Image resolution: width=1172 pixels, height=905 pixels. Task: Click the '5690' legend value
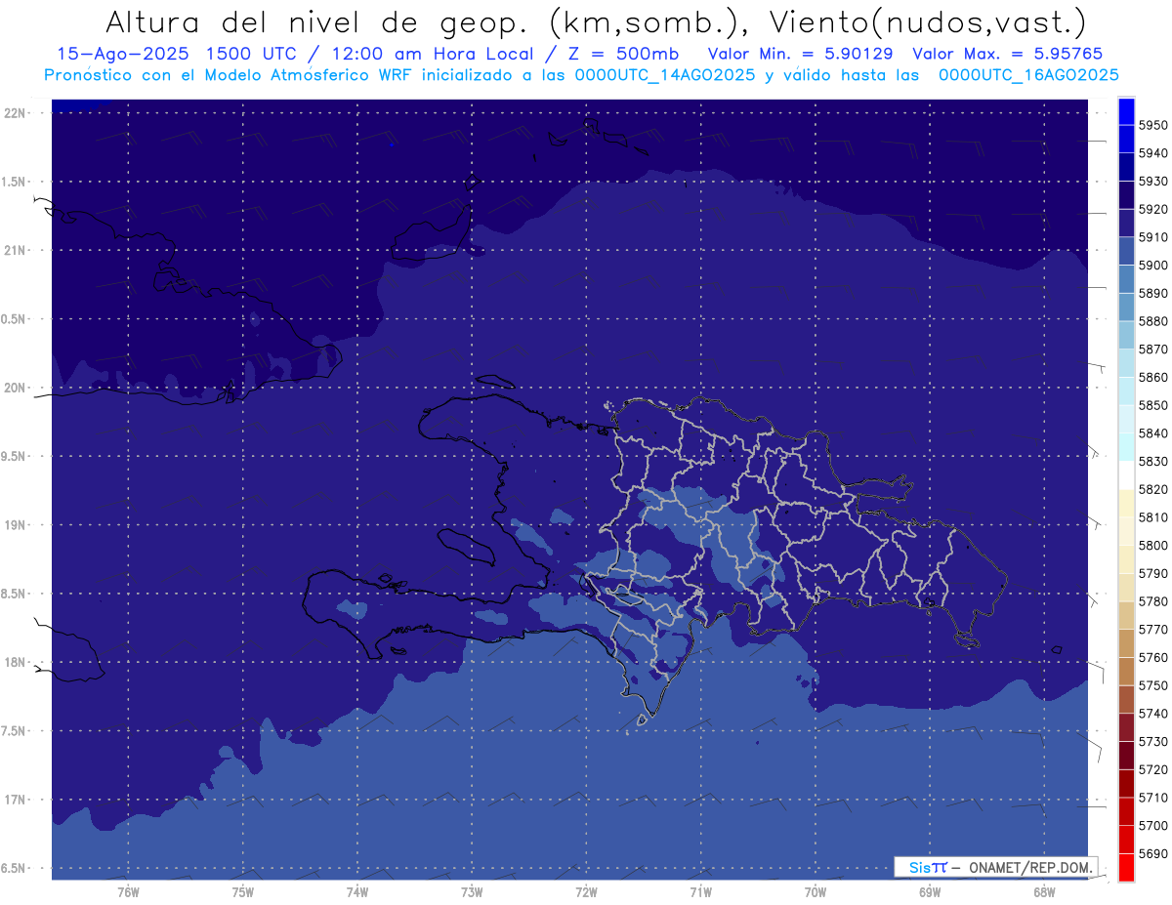(1153, 853)
